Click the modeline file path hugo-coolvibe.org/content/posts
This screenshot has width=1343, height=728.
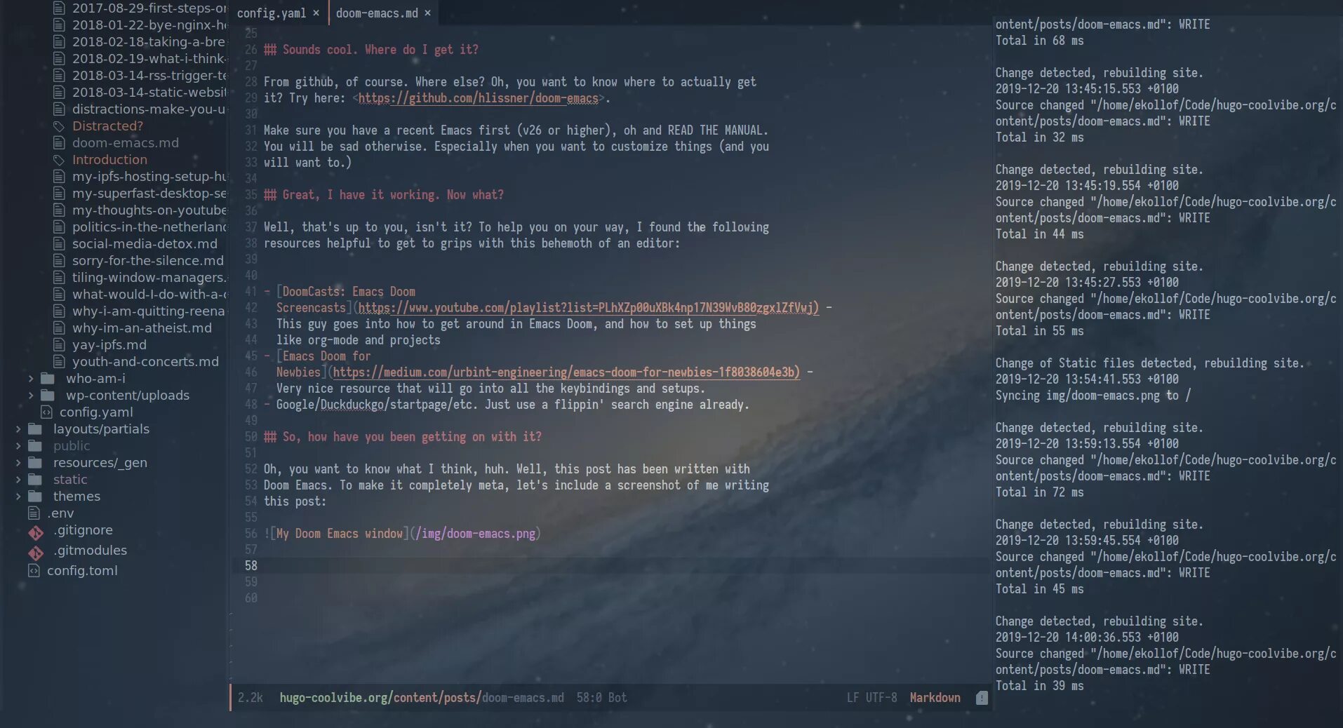click(x=380, y=698)
